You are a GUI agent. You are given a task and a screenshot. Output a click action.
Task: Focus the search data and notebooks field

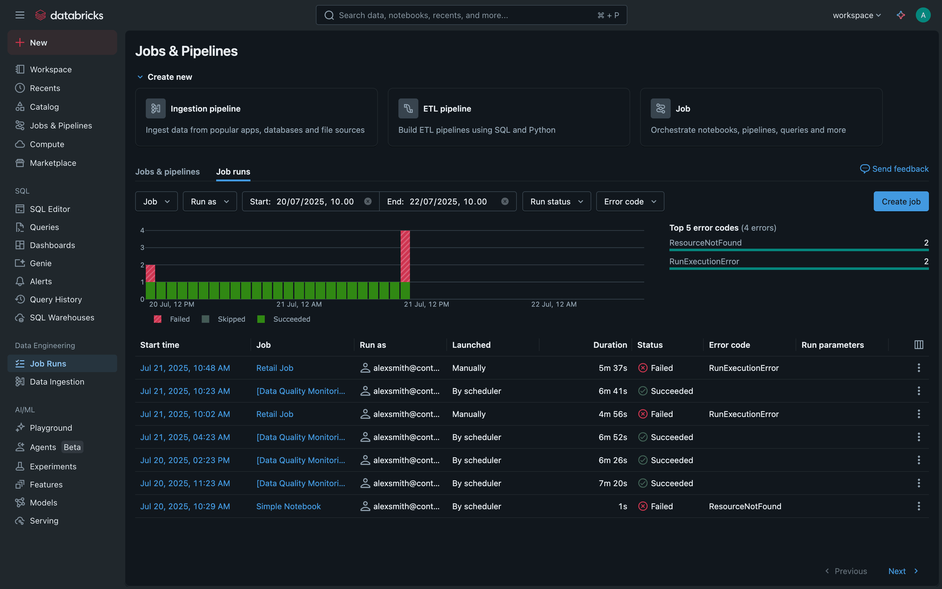[463, 15]
